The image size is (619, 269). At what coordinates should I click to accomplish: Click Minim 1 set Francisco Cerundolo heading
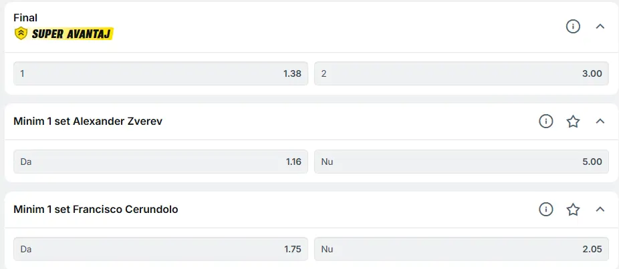pyautogui.click(x=96, y=210)
